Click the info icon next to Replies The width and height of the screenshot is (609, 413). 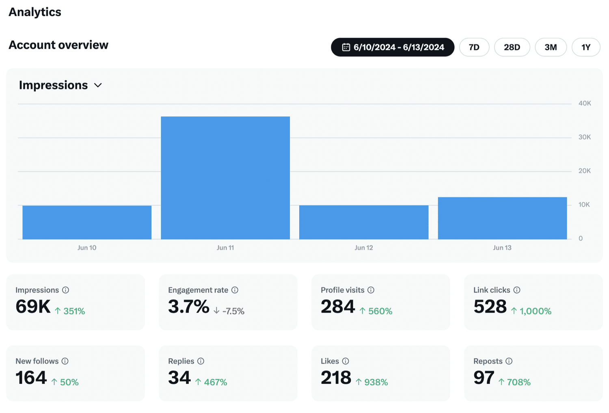(201, 361)
